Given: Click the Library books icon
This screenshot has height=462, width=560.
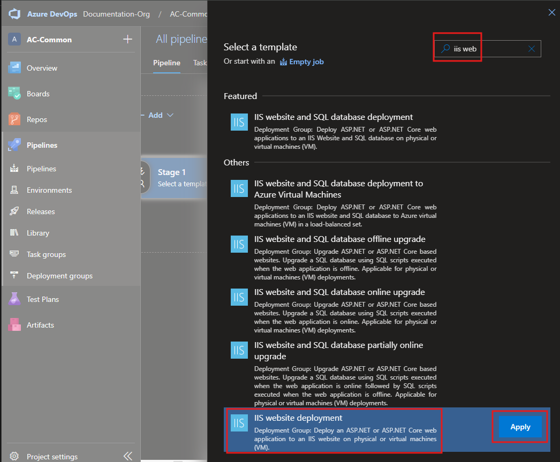Looking at the screenshot, I should [14, 233].
